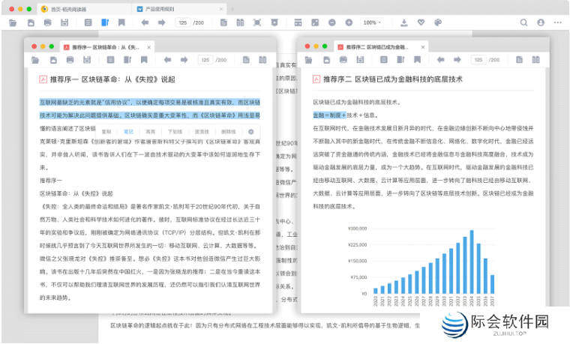Screen dimensions: 570x344
Task: Click the zoom out minus icon
Action: tap(332, 22)
